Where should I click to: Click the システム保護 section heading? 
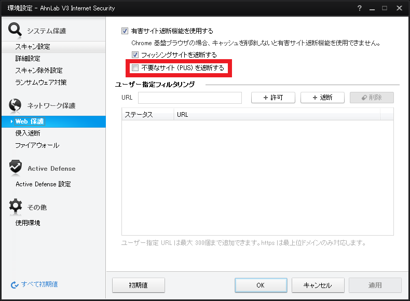[47, 31]
